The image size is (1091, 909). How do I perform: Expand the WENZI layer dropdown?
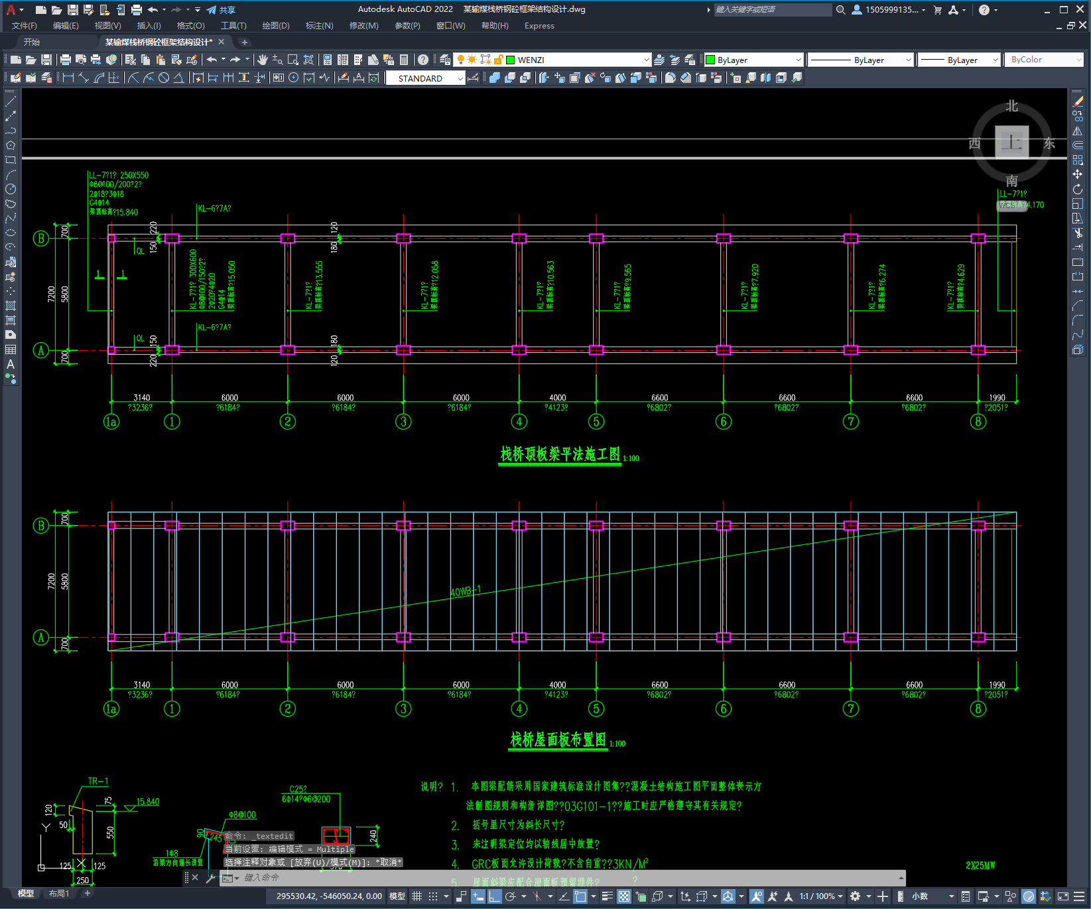pos(647,60)
